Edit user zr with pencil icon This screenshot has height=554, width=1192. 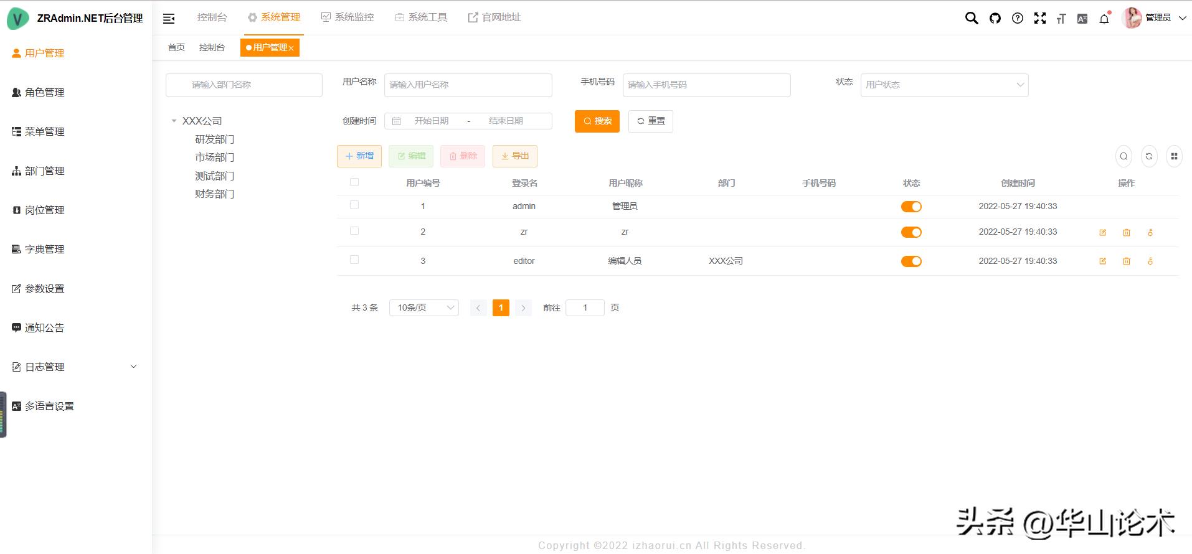click(1102, 233)
